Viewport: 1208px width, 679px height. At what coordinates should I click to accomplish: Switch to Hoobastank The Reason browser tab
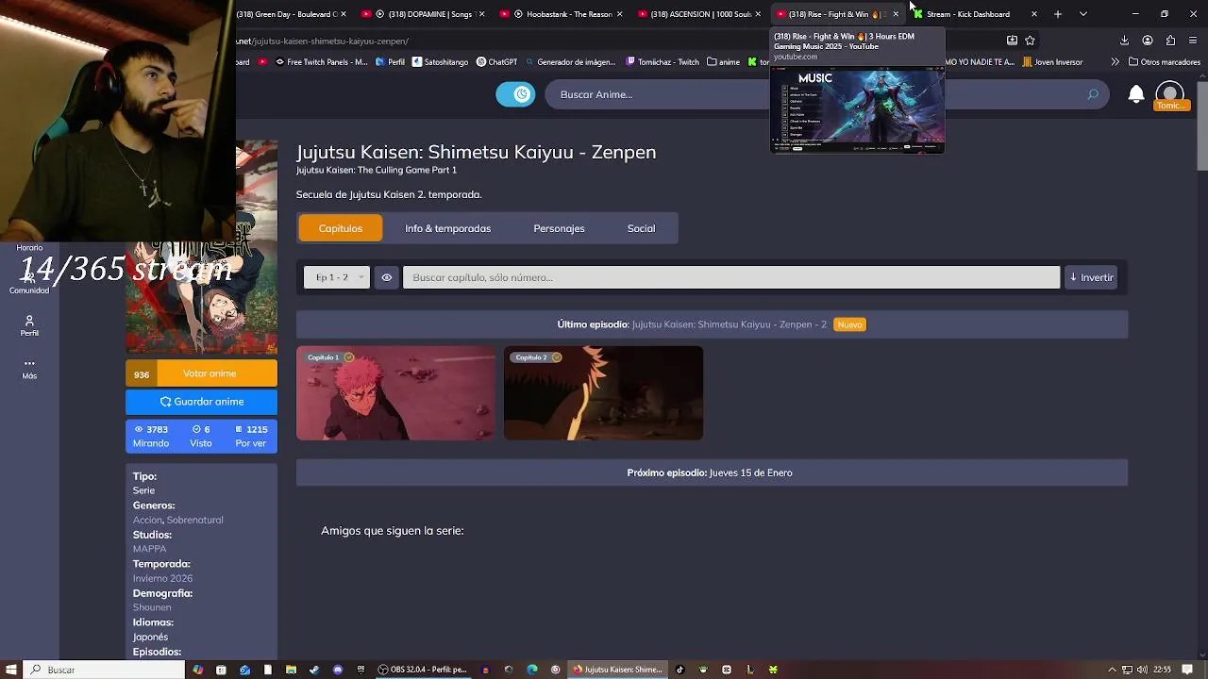tap(562, 14)
